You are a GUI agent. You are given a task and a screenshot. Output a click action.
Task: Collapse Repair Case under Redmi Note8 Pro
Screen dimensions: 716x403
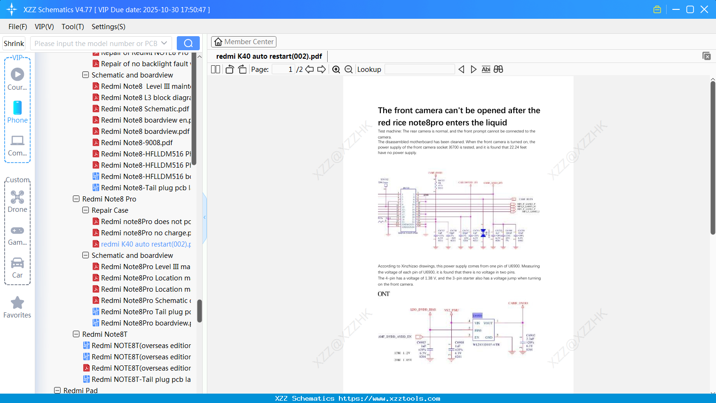pyautogui.click(x=86, y=210)
